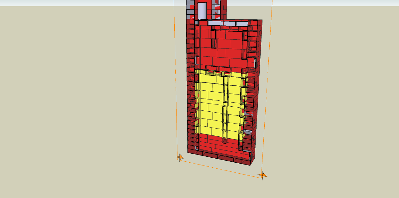Click the vertical slot on upper-right red chamber
The height and width of the screenshot is (198, 399).
click(x=244, y=44)
